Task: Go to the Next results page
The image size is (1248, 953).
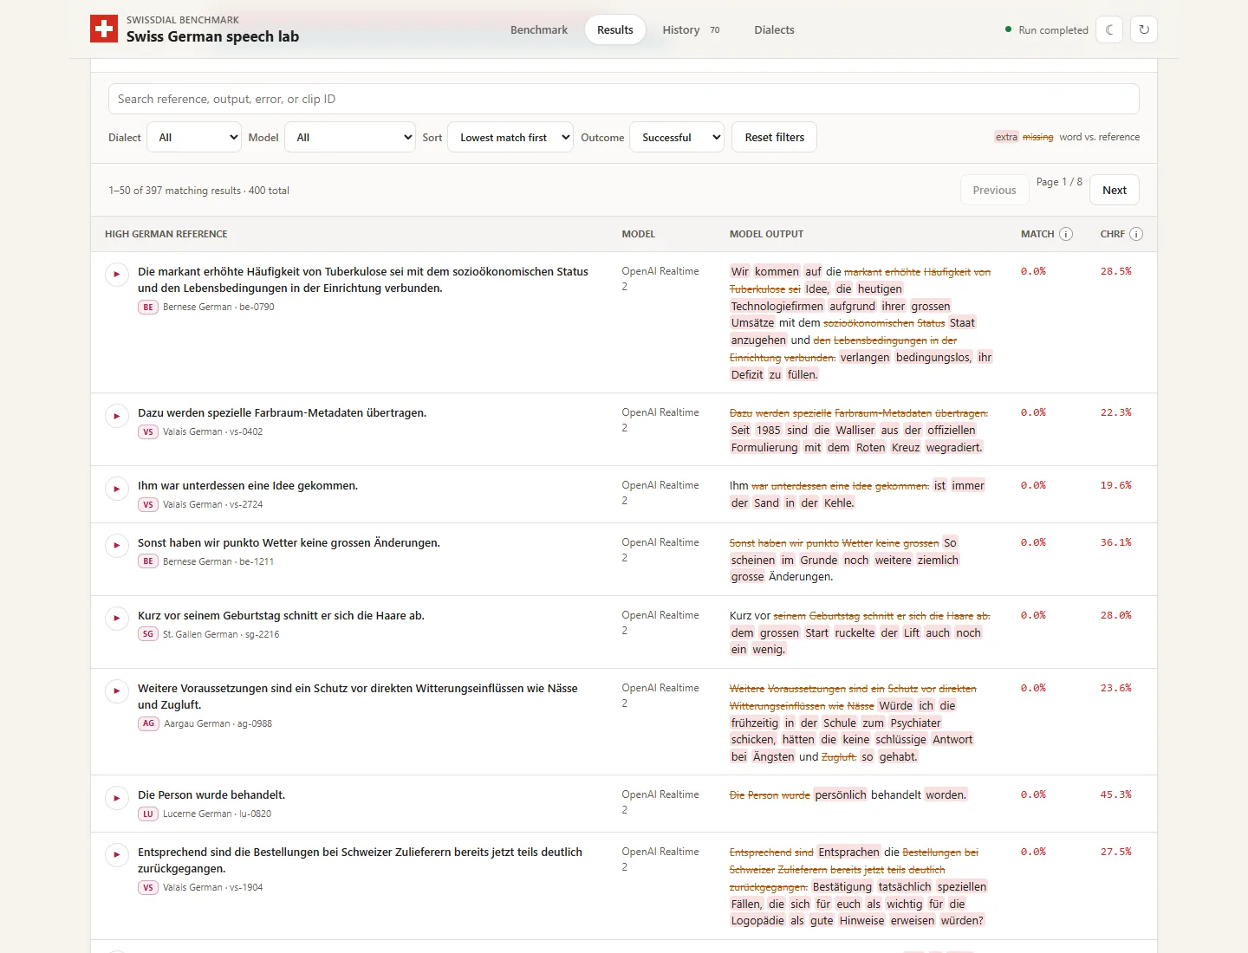Action: 1115,190
